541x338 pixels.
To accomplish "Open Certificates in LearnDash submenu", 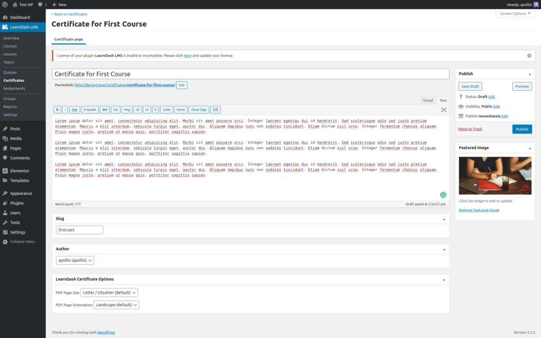I will [14, 80].
